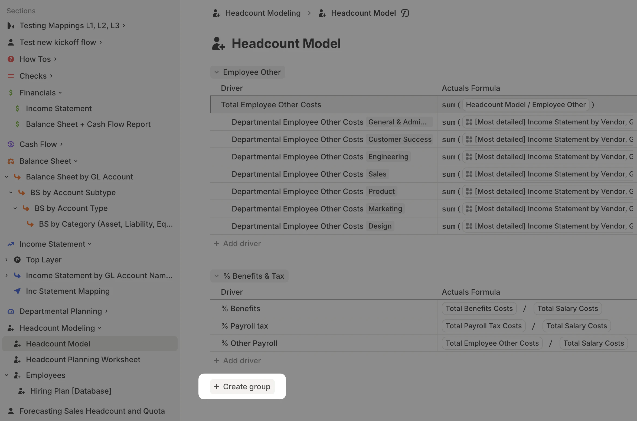Click the formula icon beside Headcount Model breadcrumb
Image resolution: width=637 pixels, height=421 pixels.
405,13
